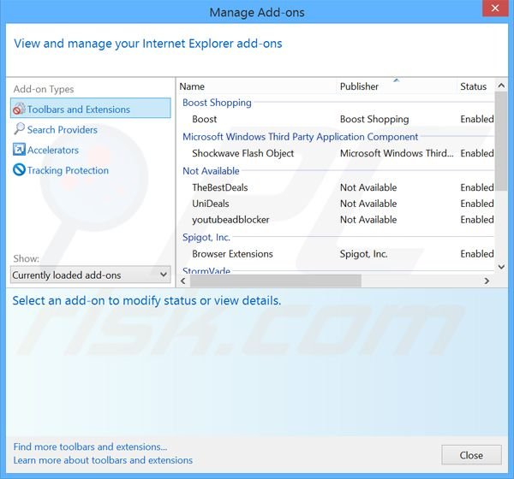Click the horizontal scrollbar right arrow
This screenshot has width=514, height=479.
tap(487, 281)
